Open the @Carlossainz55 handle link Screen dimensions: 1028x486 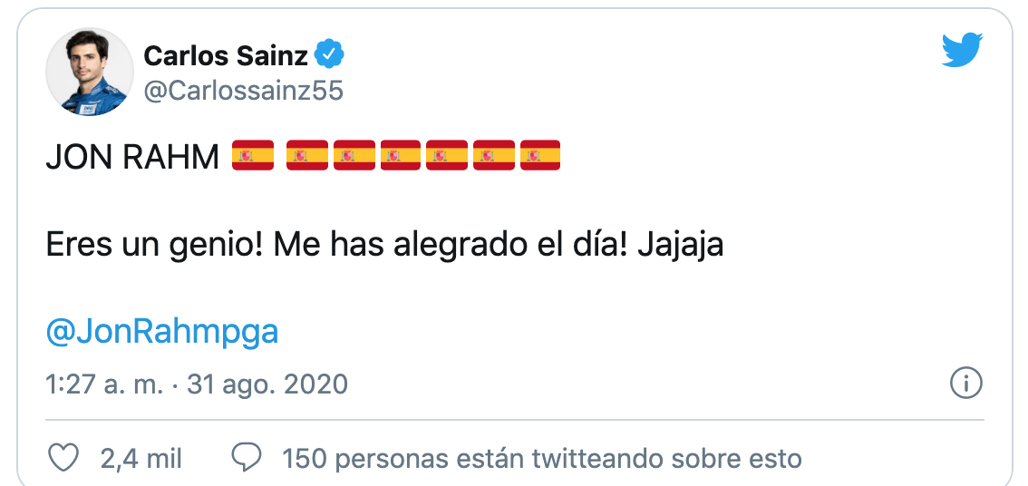[243, 91]
